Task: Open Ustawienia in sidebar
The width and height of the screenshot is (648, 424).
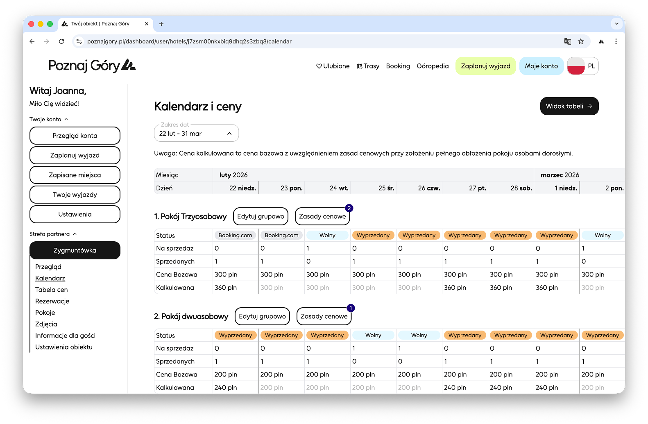Action: click(x=75, y=214)
